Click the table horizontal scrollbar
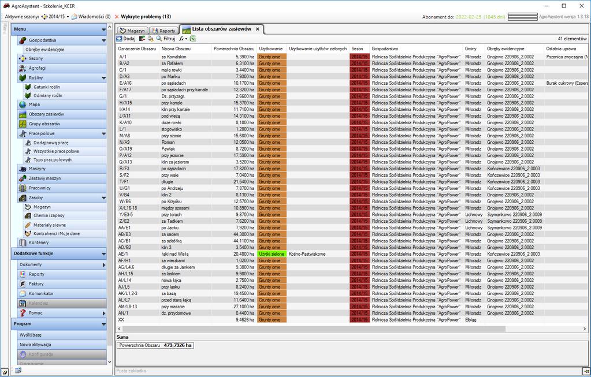 314,329
